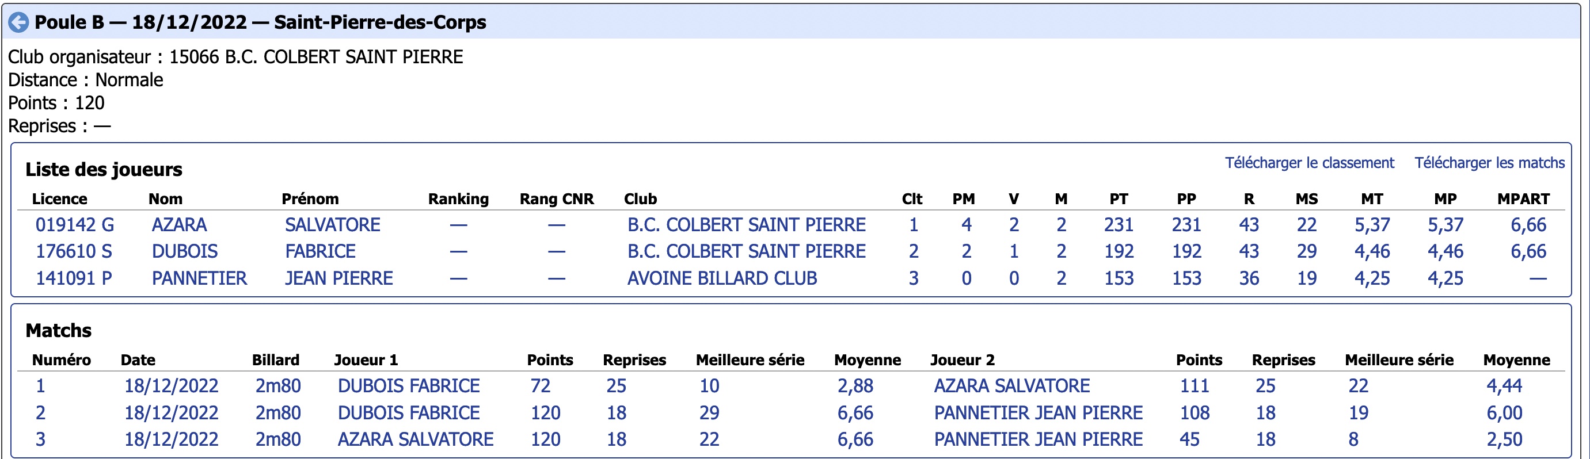Select licence 019142 G in players list

click(75, 224)
